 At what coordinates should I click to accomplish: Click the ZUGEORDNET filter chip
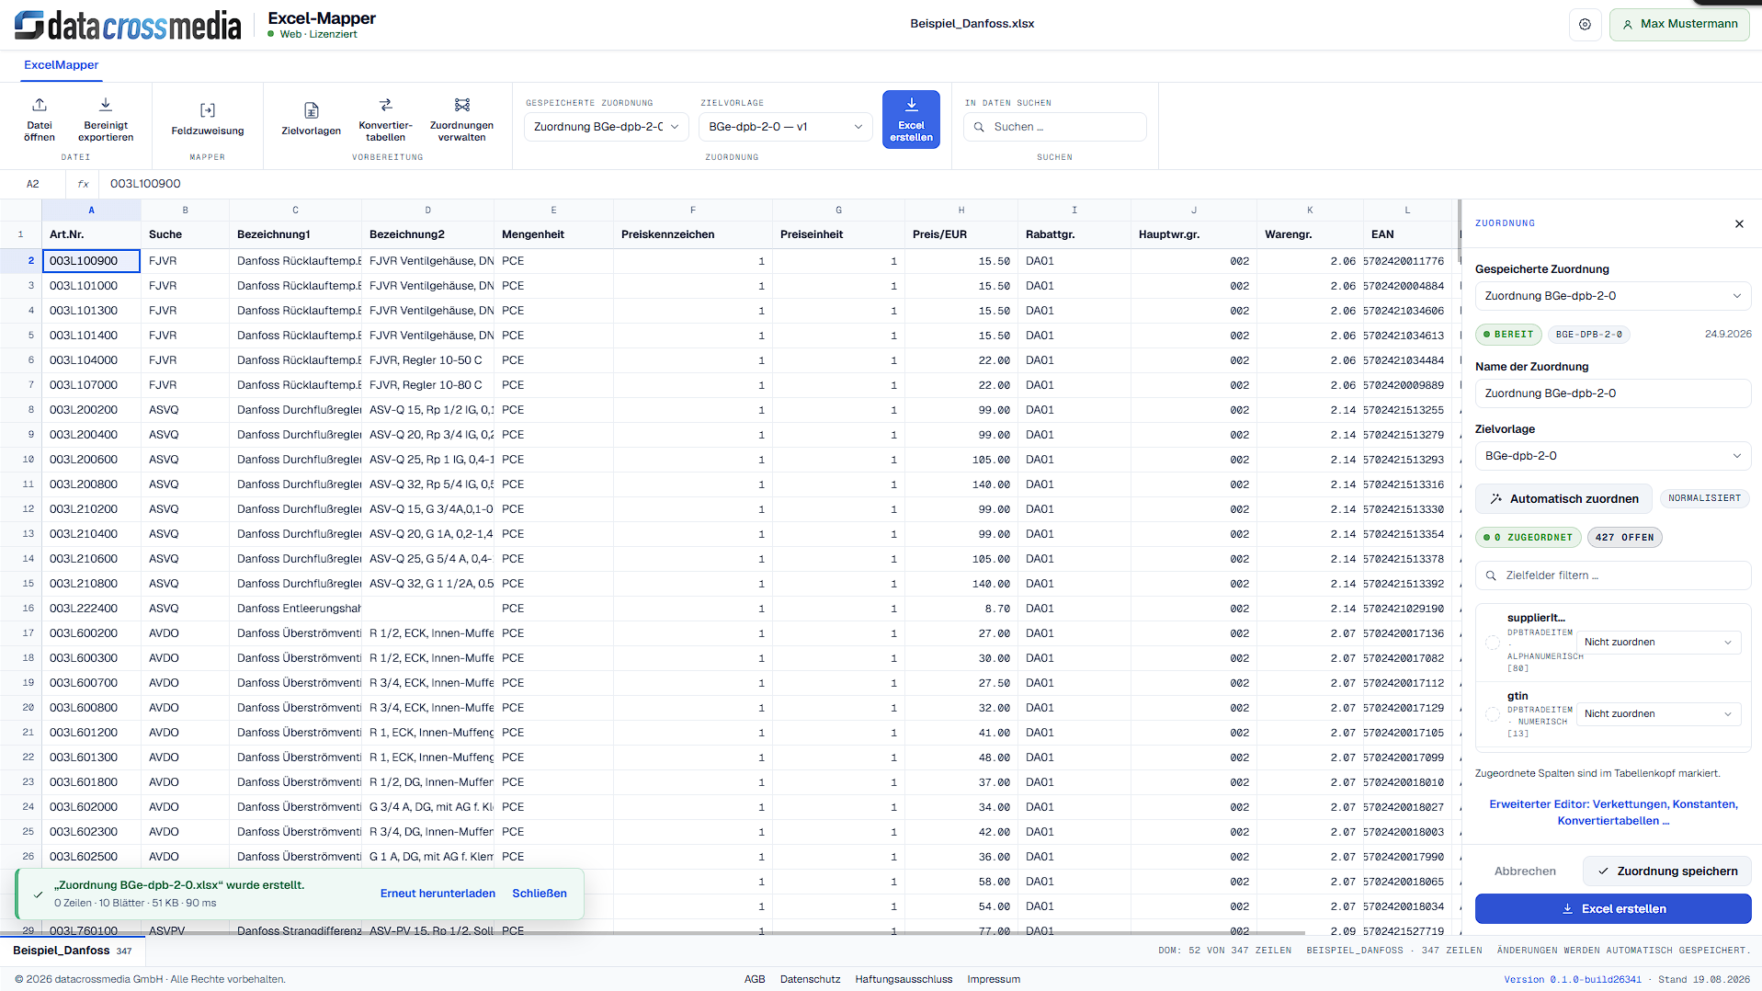pyautogui.click(x=1528, y=538)
